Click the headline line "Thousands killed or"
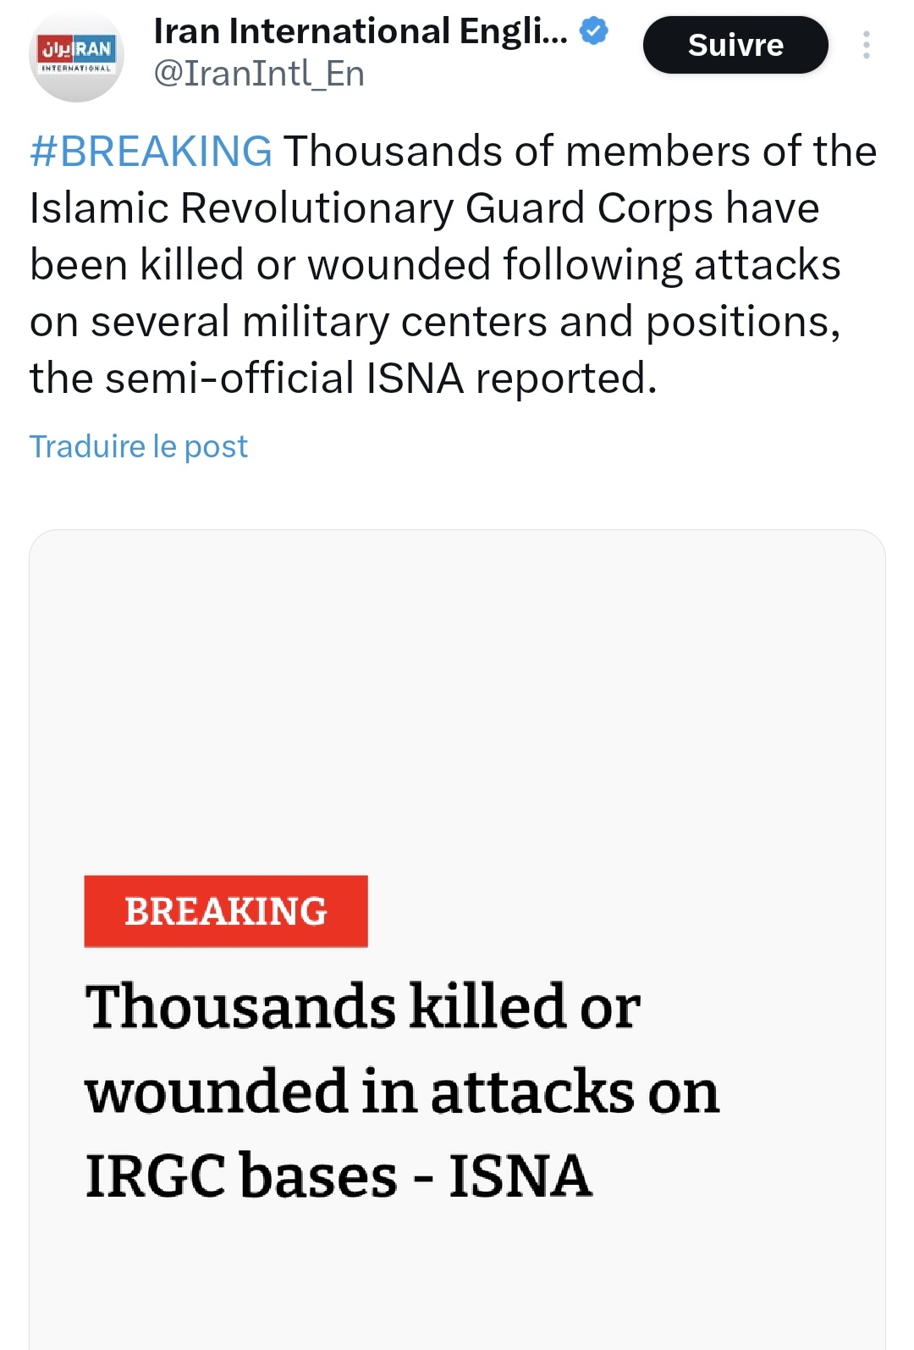The width and height of the screenshot is (914, 1350). pyautogui.click(x=362, y=1006)
